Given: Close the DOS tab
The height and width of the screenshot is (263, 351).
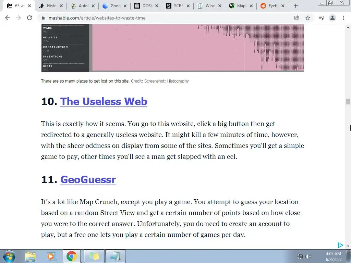Looking at the screenshot, I should (x=157, y=6).
